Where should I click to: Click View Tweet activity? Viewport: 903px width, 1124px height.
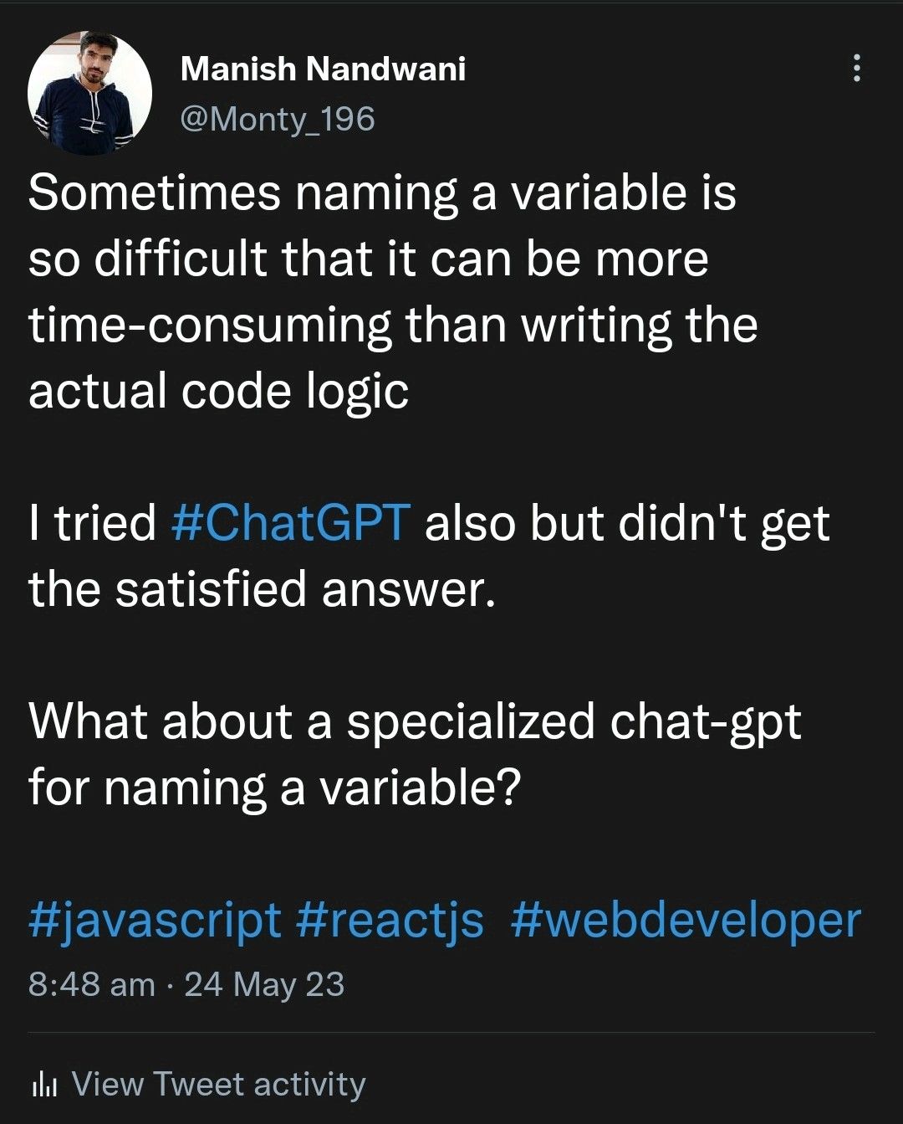pos(218,1085)
